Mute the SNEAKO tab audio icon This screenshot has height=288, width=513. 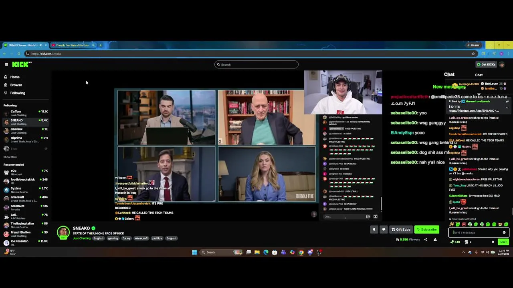click(x=40, y=45)
